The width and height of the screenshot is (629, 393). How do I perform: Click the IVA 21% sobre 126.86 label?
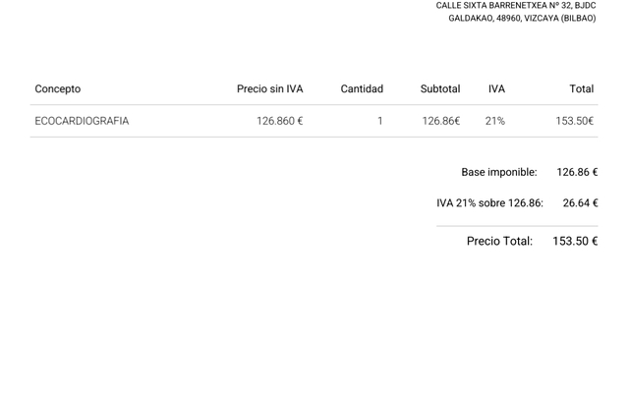489,203
